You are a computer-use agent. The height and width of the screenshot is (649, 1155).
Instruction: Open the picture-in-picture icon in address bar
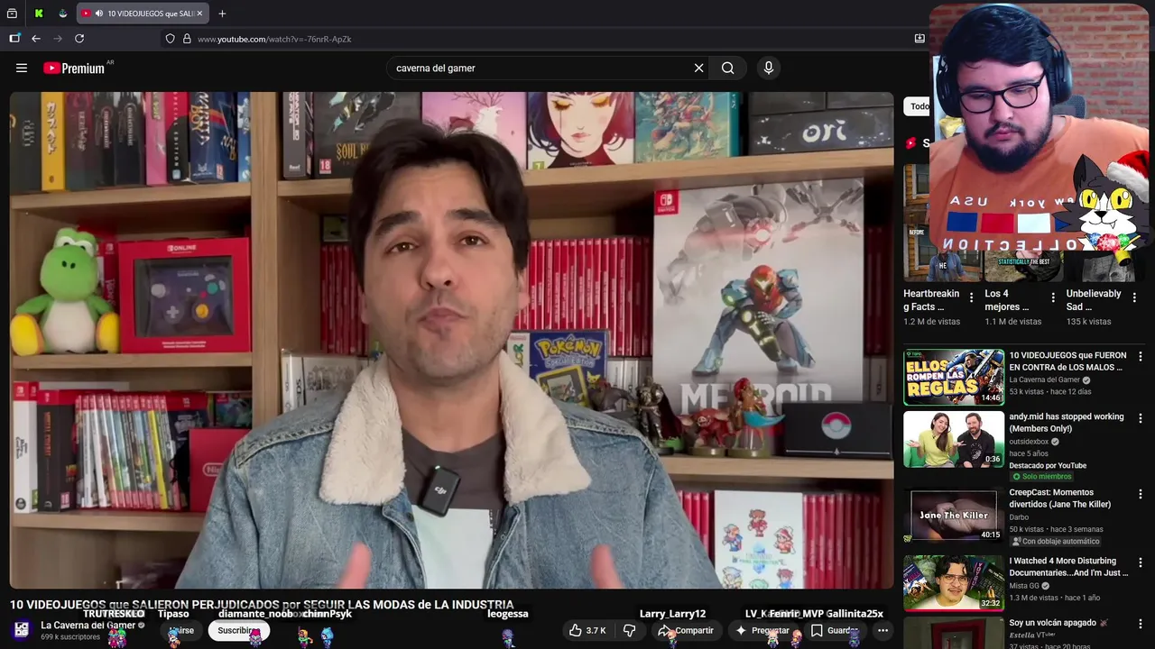click(919, 39)
